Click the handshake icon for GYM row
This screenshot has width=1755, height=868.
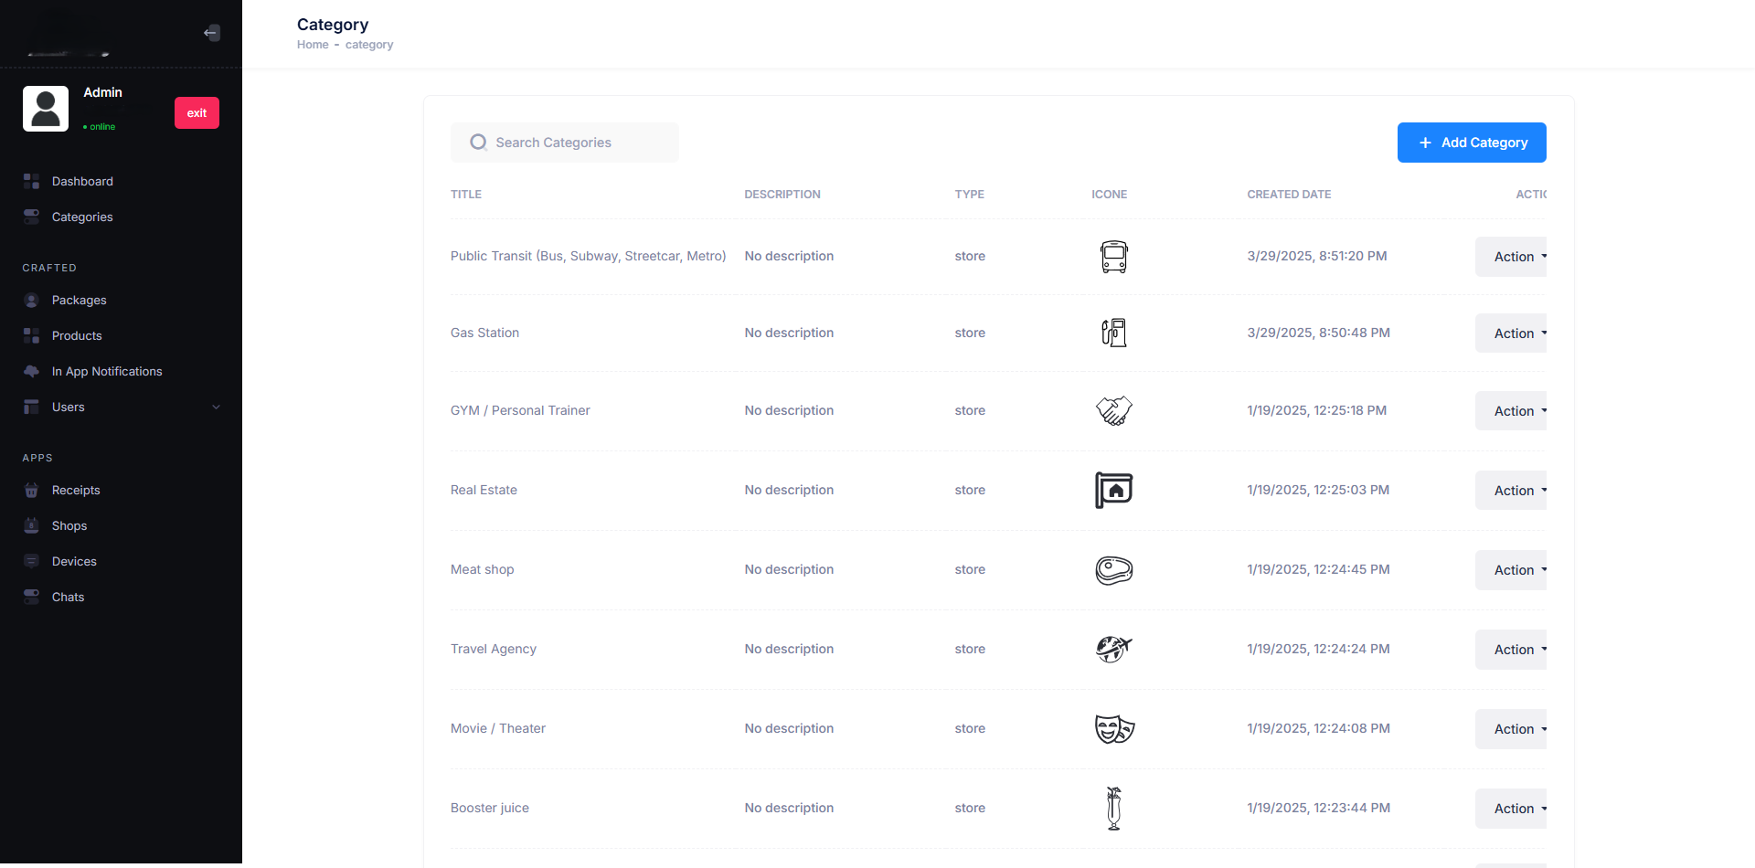click(1113, 411)
